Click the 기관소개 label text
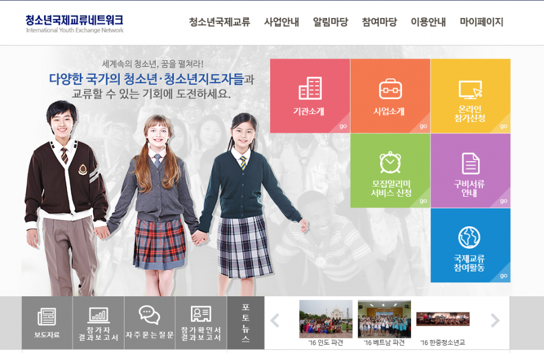The width and height of the screenshot is (544, 353). coord(309,111)
